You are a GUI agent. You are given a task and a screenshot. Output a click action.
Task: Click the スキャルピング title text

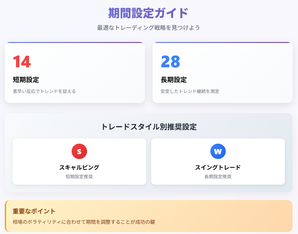(79, 167)
